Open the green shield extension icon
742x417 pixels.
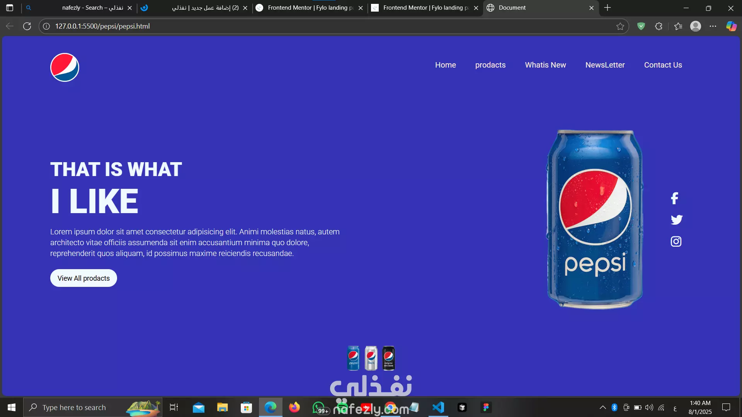click(x=641, y=26)
